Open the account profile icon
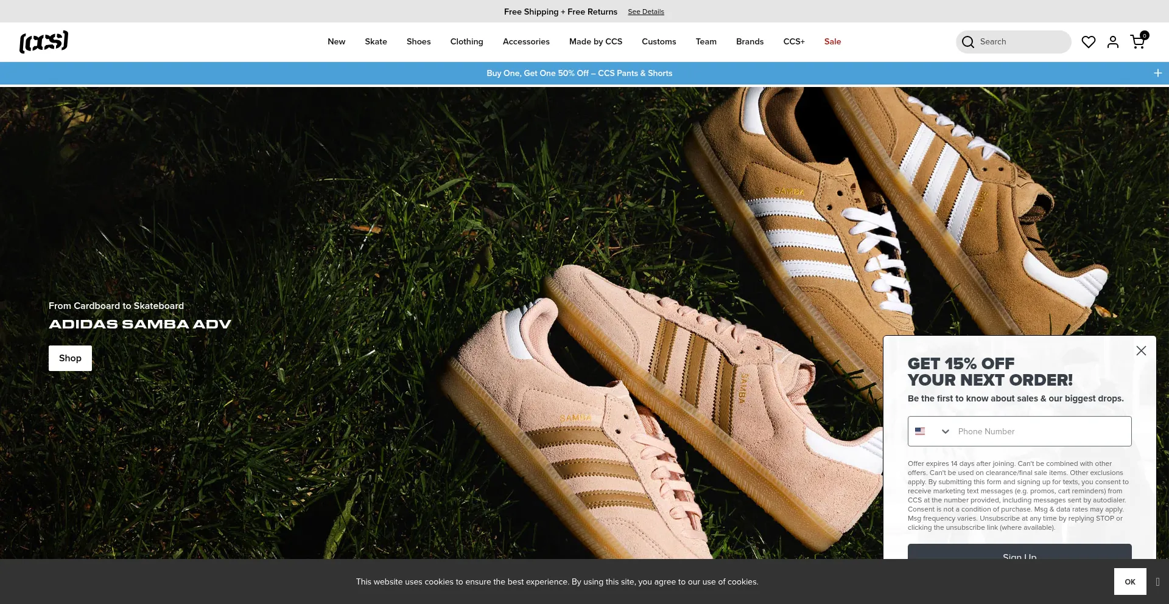This screenshot has height=604, width=1169. pos(1113,42)
